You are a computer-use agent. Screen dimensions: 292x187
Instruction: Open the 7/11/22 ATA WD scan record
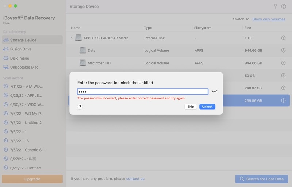[x=26, y=87]
